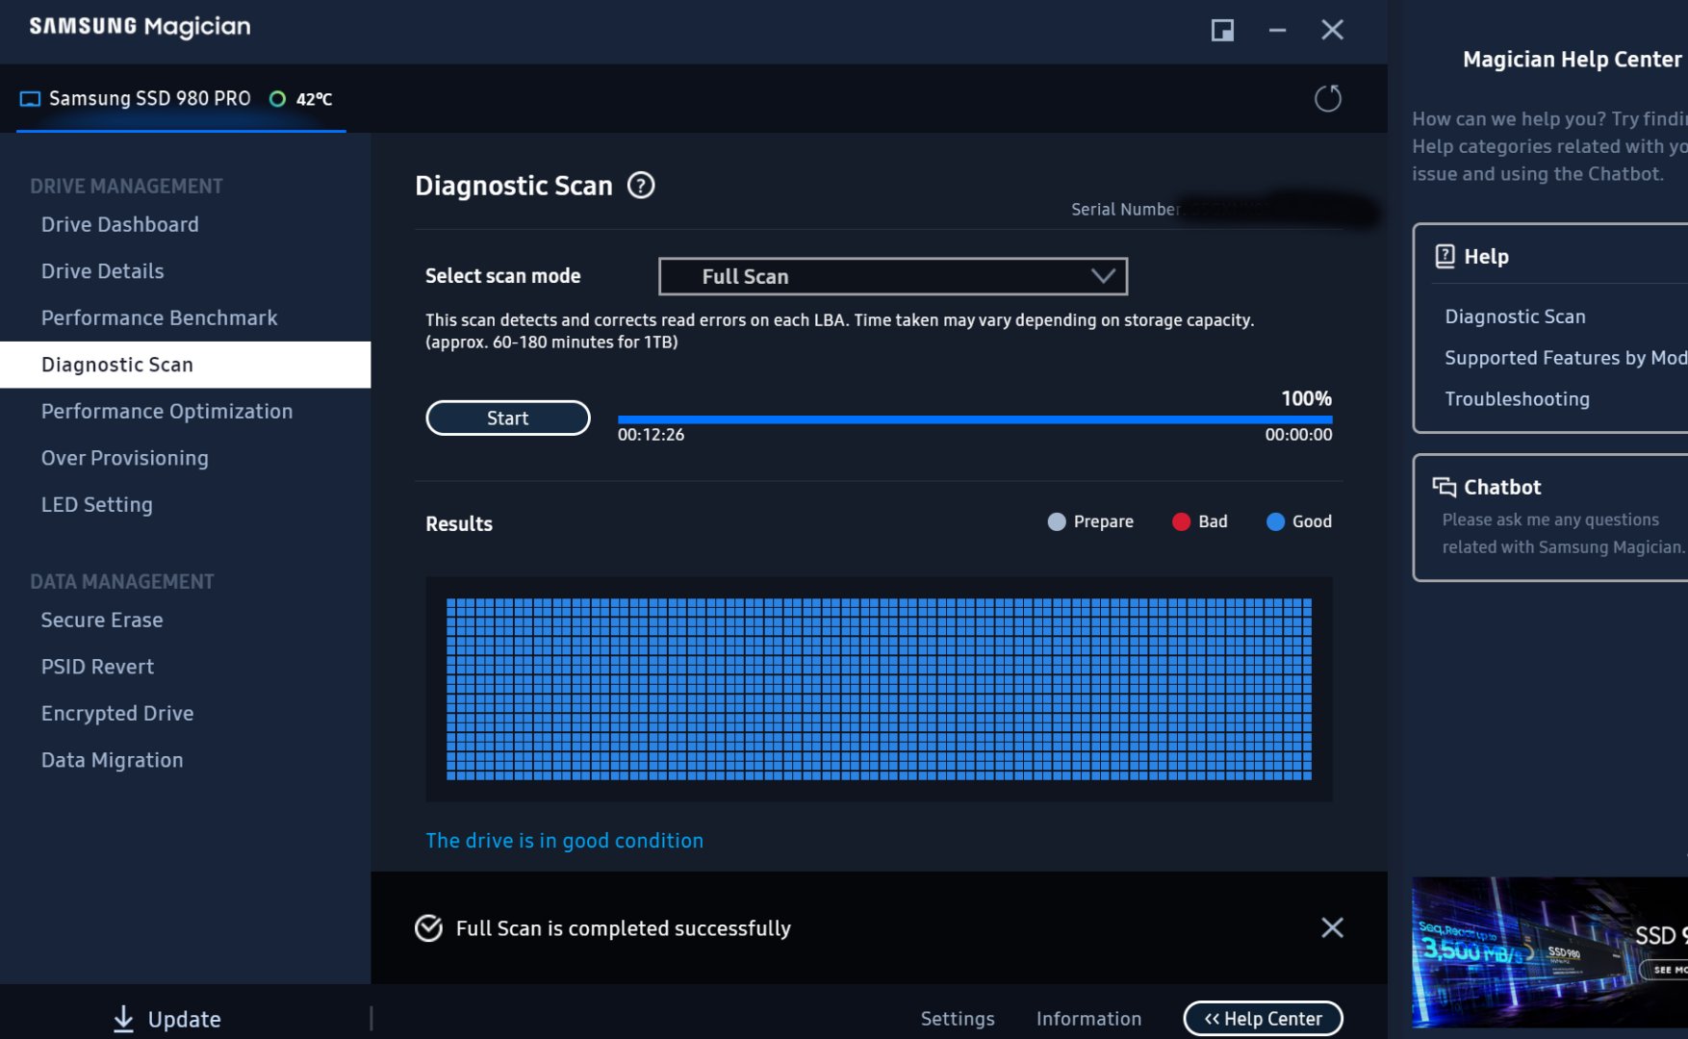Open the Chatbot card
Screen dimensions: 1688x1039
(1550, 518)
